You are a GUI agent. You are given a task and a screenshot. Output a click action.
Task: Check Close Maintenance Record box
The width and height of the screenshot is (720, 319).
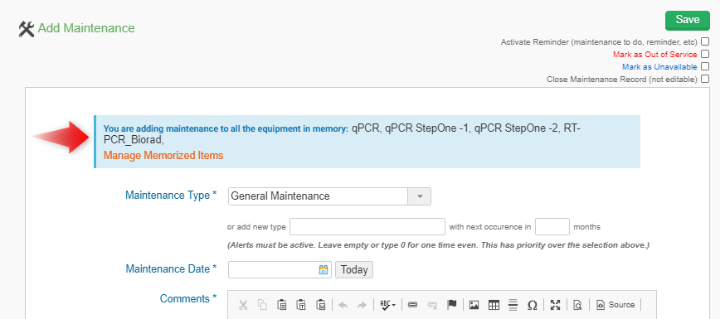coord(705,79)
